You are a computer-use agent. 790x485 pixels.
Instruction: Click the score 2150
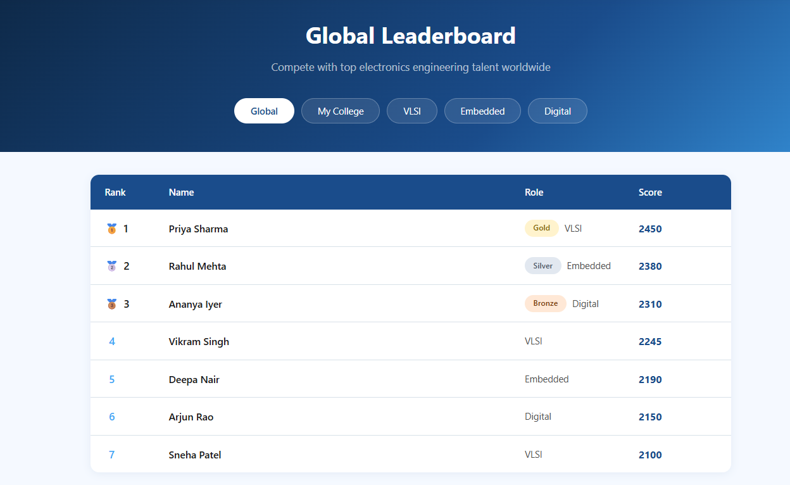[x=650, y=417]
